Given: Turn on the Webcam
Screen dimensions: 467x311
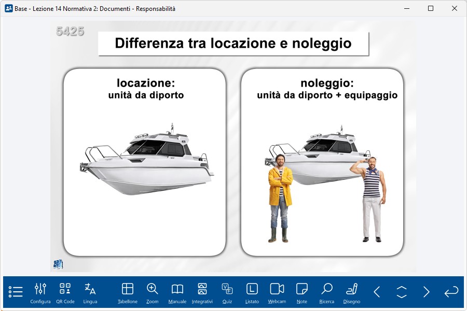Looking at the screenshot, I should pos(277,292).
